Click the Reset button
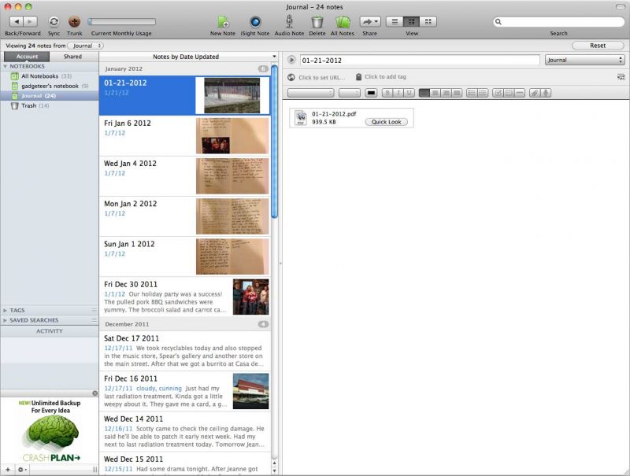The height and width of the screenshot is (476, 630). click(597, 46)
